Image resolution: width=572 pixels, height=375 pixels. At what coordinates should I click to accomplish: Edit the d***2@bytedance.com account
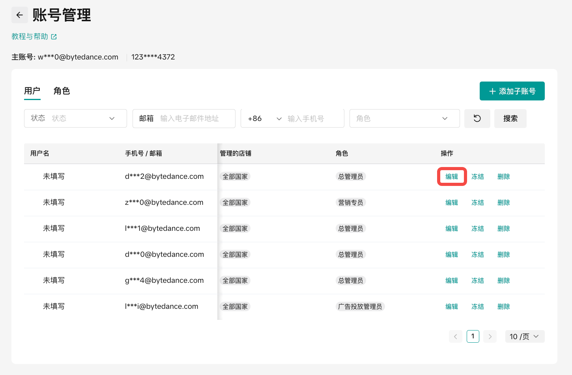click(x=452, y=176)
